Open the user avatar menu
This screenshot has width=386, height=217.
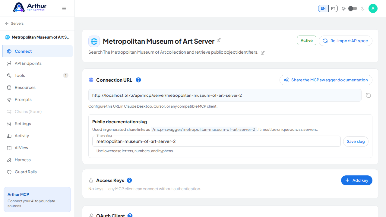click(x=373, y=8)
